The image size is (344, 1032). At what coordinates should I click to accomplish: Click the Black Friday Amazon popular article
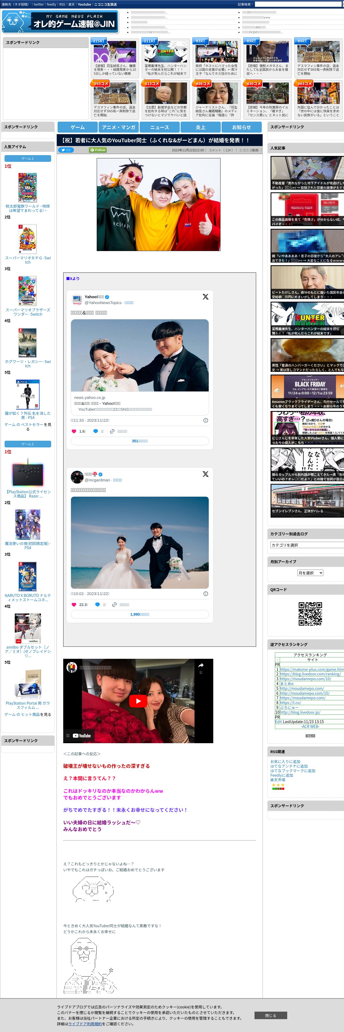click(x=307, y=392)
